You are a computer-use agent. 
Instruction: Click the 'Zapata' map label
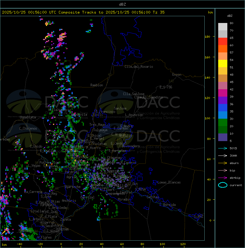coord(65,219)
